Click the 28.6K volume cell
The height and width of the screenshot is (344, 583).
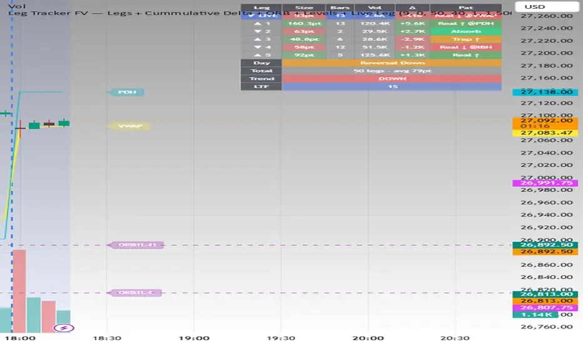(375, 39)
